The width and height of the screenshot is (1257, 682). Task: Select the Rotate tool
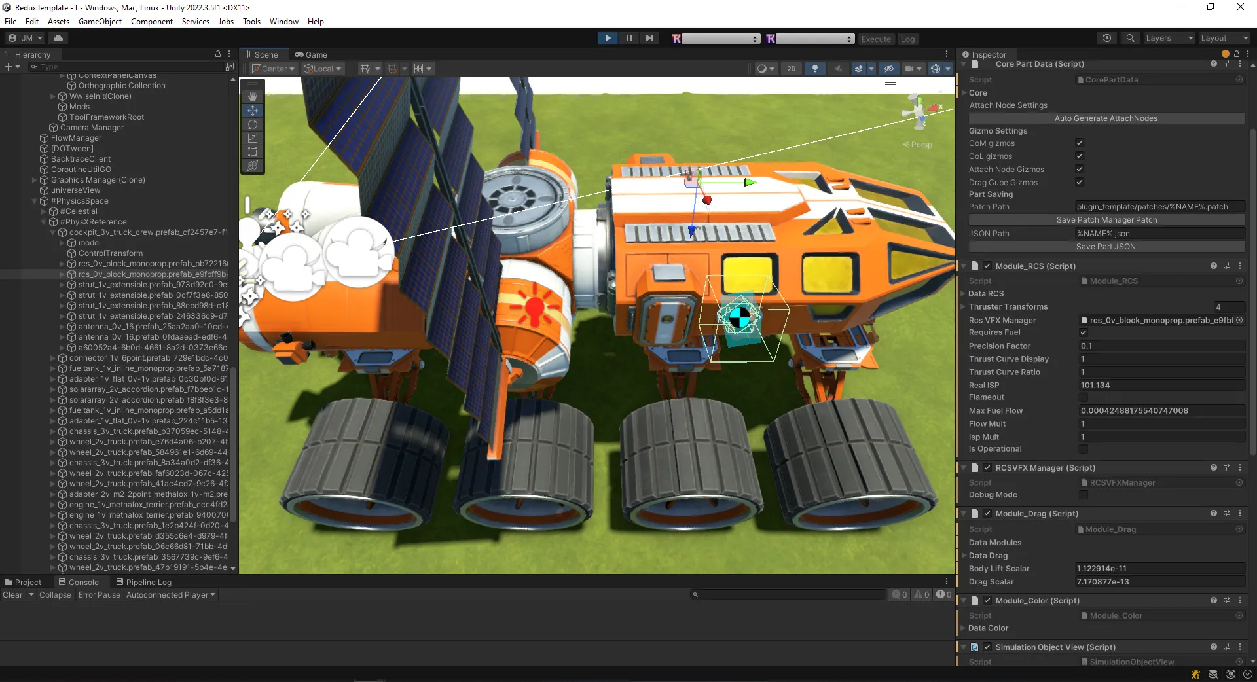tap(253, 124)
